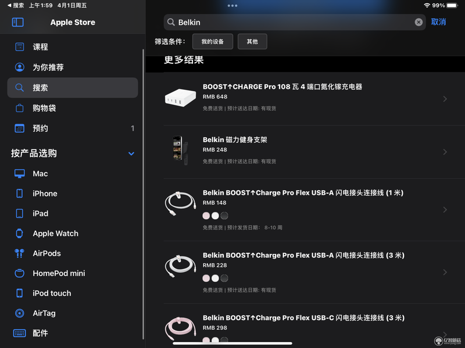
Task: Click the 课程 sessions icon
Action: click(20, 47)
